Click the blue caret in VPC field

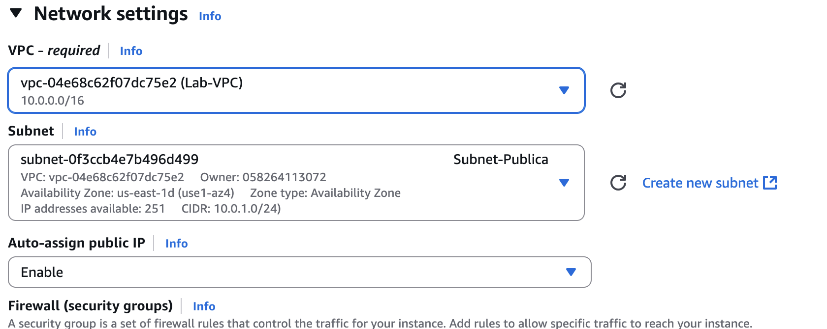564,90
